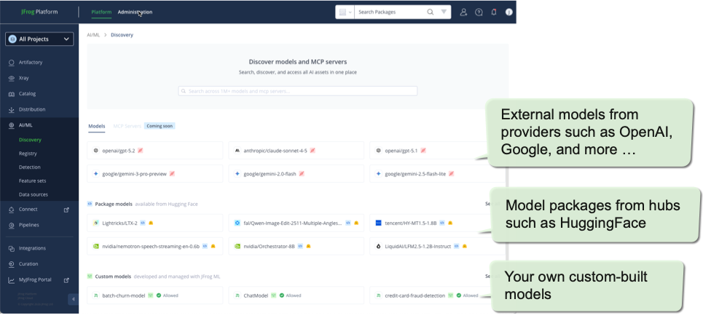Image resolution: width=703 pixels, height=318 pixels.
Task: Focus the Search Packages input field
Action: tap(390, 12)
